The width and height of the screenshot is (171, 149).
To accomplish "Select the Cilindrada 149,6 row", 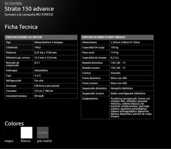I will (x=41, y=47).
